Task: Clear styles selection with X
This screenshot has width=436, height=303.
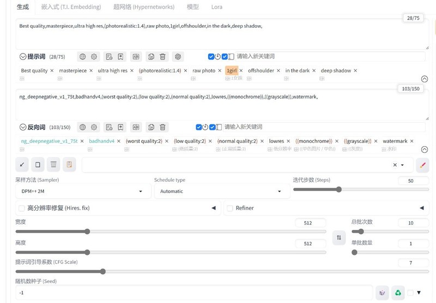Action: [x=395, y=165]
